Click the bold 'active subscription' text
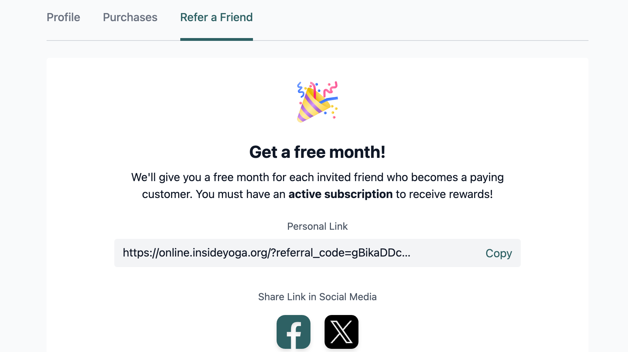The image size is (628, 352). point(340,194)
